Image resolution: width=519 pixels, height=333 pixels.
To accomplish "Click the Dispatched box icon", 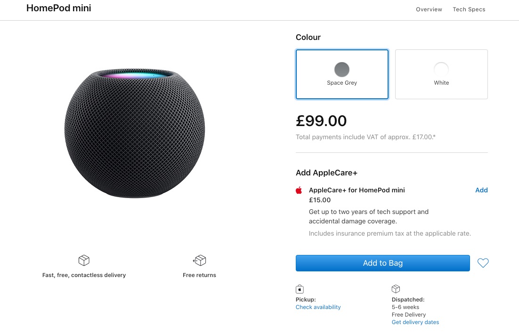I will (x=396, y=289).
